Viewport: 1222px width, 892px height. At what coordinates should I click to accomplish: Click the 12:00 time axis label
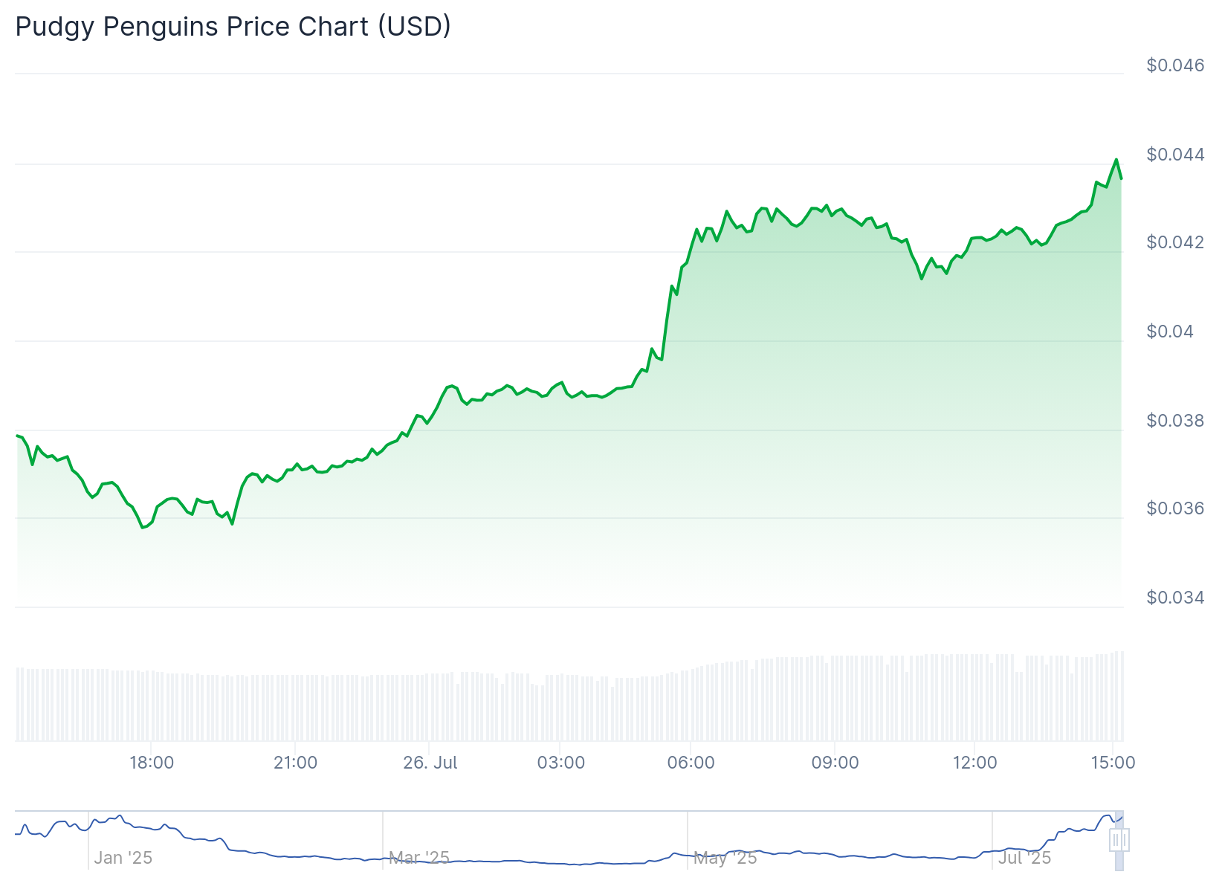pos(975,763)
